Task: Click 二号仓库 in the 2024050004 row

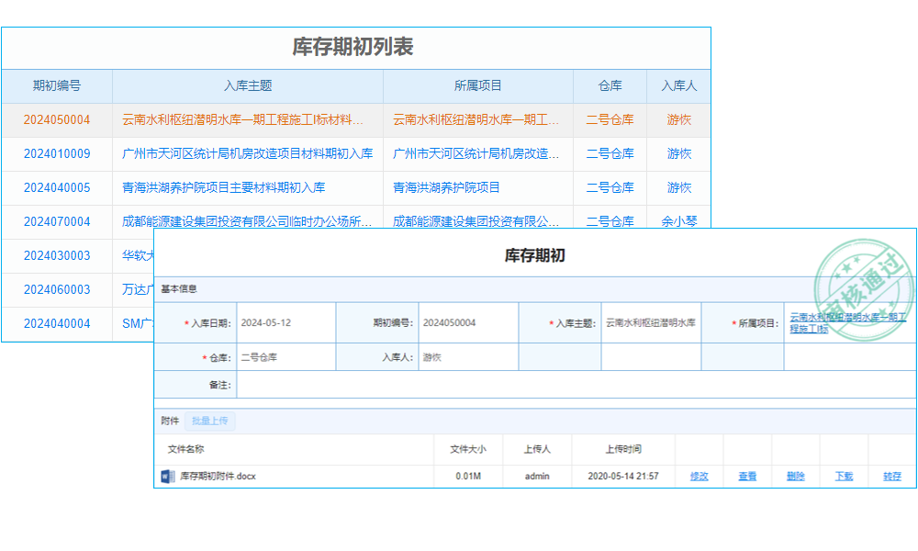Action: (610, 119)
